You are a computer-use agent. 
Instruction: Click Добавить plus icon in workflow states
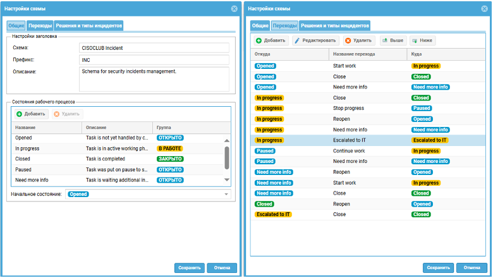pos(20,114)
